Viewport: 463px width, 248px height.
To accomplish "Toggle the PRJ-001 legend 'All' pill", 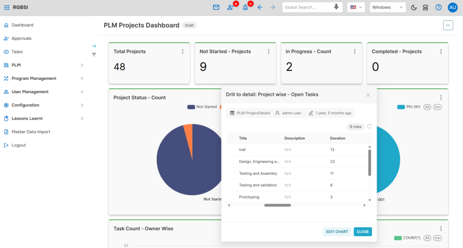I will click(x=427, y=107).
